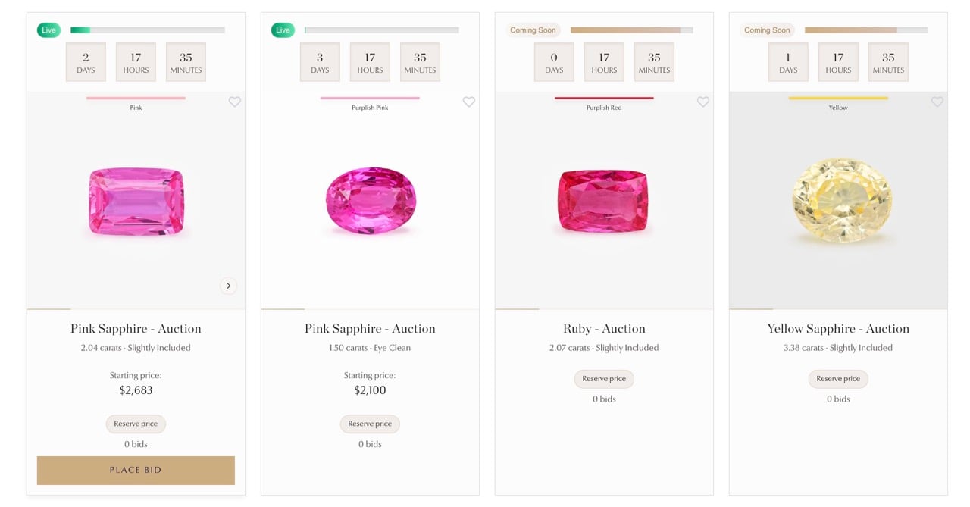Click the oval purplish pink gemstone image
The height and width of the screenshot is (507, 970).
371,201
